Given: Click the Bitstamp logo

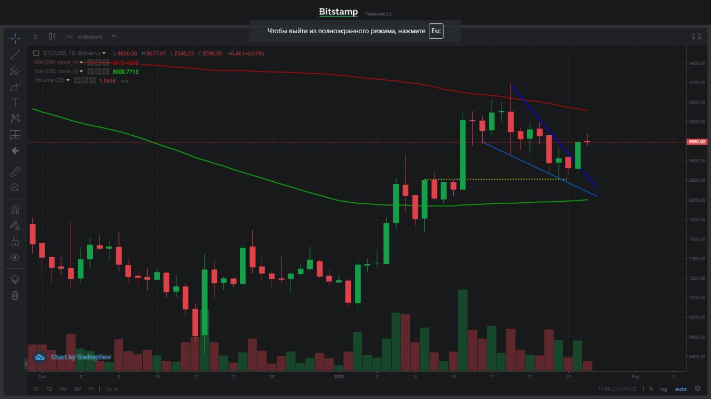Looking at the screenshot, I should (338, 12).
